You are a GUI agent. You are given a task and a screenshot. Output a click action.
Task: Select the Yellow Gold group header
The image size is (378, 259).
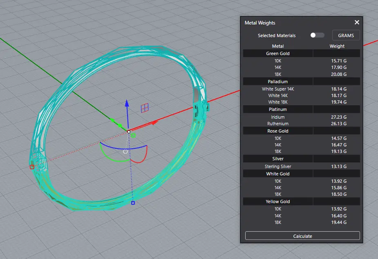click(x=278, y=201)
